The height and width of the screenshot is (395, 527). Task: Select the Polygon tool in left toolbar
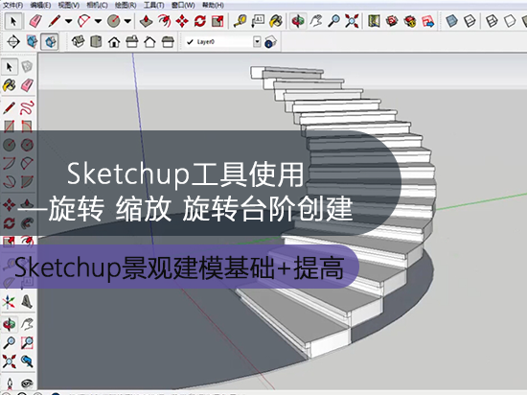click(x=27, y=145)
